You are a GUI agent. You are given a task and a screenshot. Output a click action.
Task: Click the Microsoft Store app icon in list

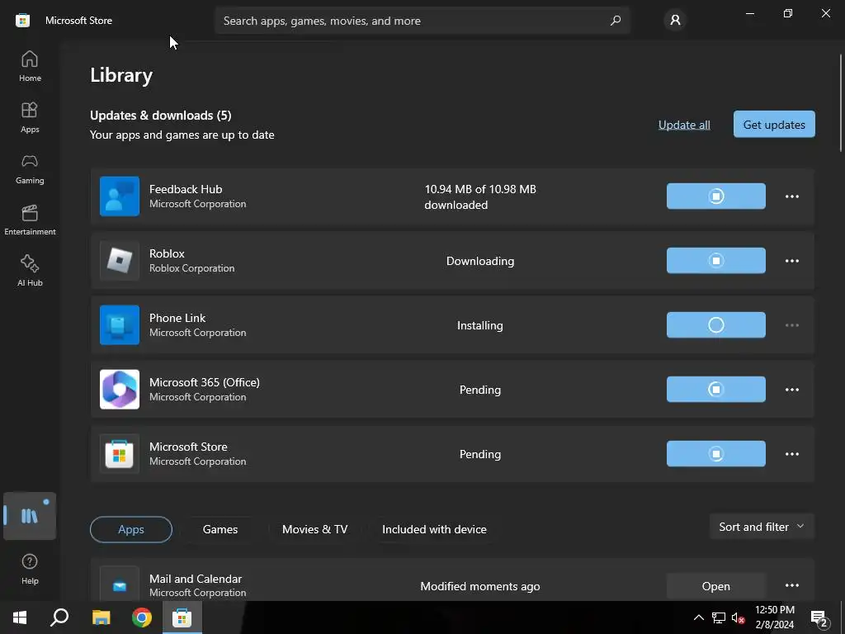click(x=120, y=454)
